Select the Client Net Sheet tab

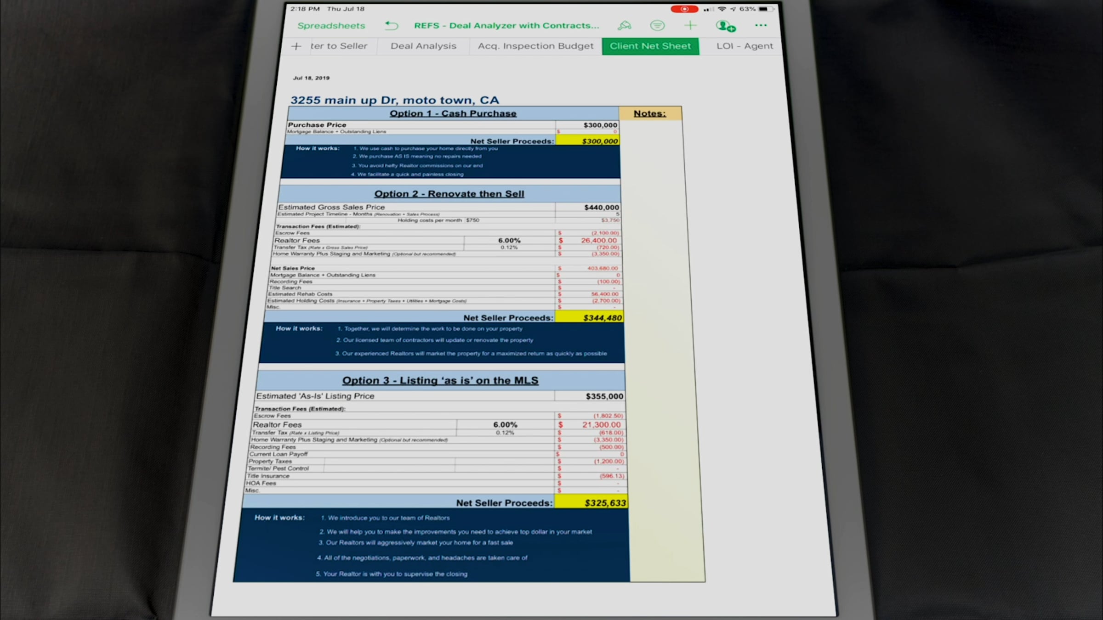pos(650,46)
